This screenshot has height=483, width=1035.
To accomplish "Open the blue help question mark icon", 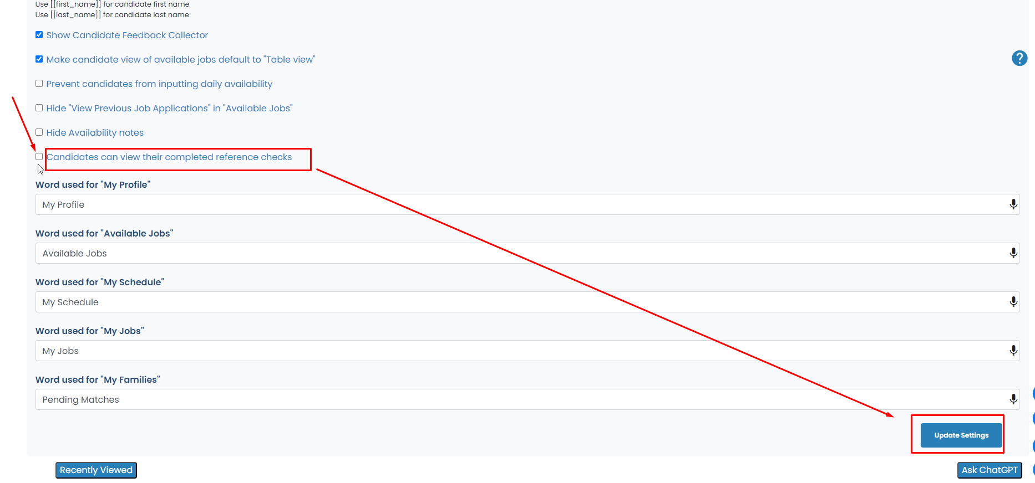I will (1019, 58).
